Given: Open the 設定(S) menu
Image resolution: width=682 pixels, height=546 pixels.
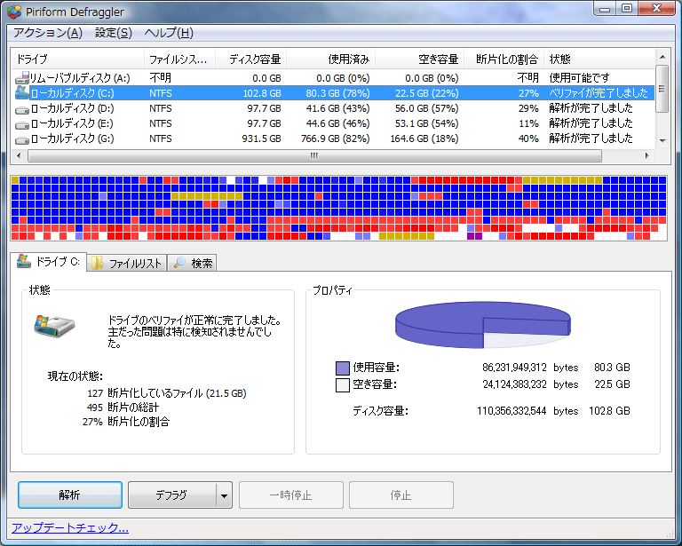Looking at the screenshot, I should pyautogui.click(x=113, y=33).
